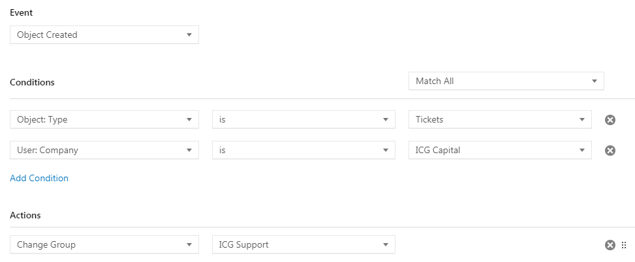Remove the User: Company condition row
Viewport: 635px width, 262px height.
(610, 151)
